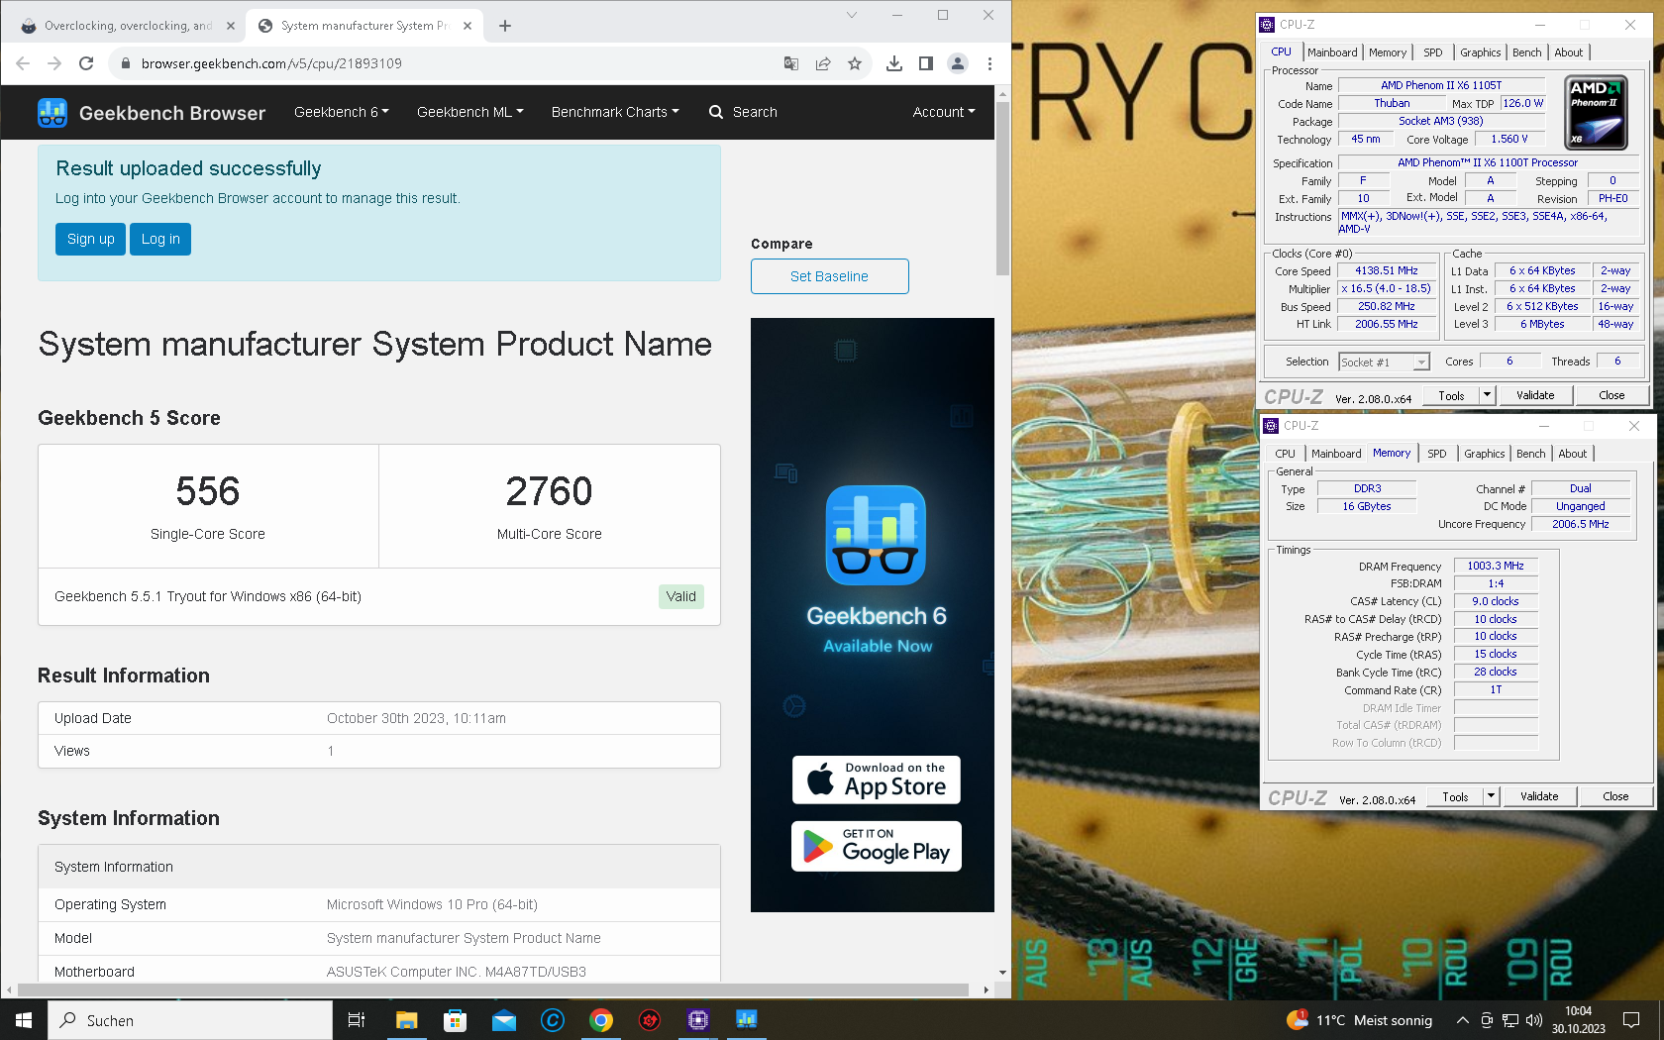Expand the Benchmark Charts menu
Viewport: 1664px width, 1040px height.
pos(615,112)
